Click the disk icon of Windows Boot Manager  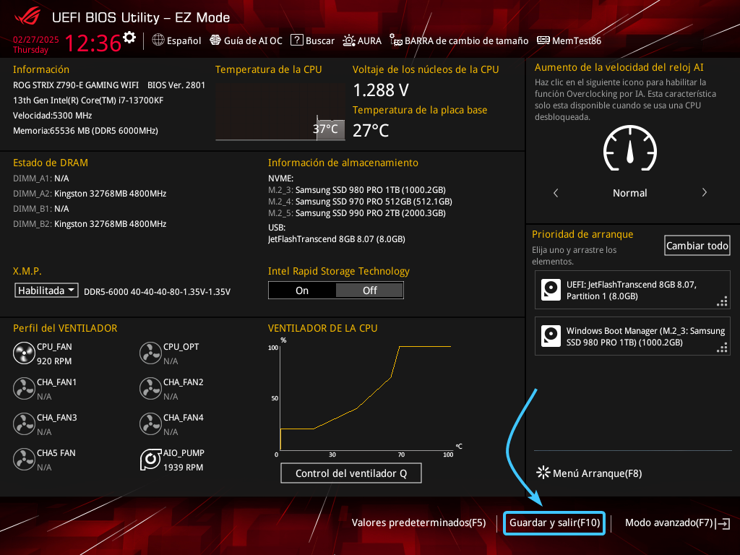(x=551, y=336)
